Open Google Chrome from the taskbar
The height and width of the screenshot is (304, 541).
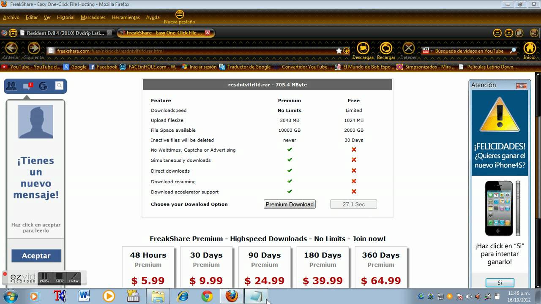pyautogui.click(x=207, y=296)
